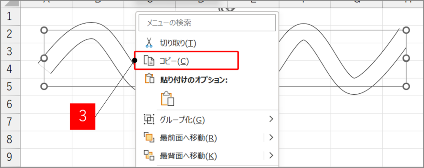Pick 最背面へ移動(K) menu text
This screenshot has width=424, height=168.
[188, 155]
